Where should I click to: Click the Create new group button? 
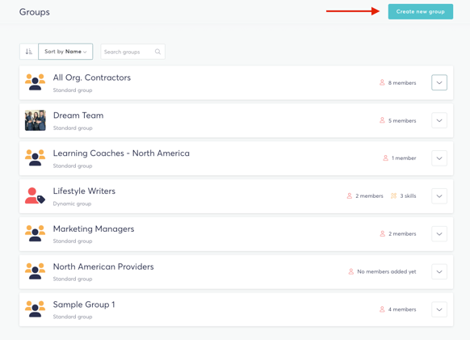(x=420, y=11)
